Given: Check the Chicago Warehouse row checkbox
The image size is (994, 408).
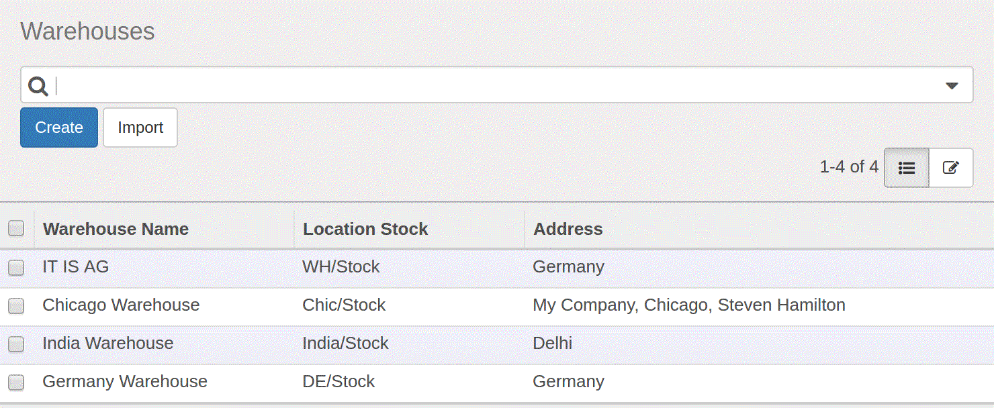Looking at the screenshot, I should 16,306.
